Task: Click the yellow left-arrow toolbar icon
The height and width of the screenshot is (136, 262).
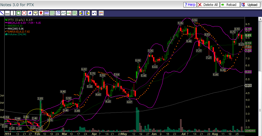Action: click(81, 13)
